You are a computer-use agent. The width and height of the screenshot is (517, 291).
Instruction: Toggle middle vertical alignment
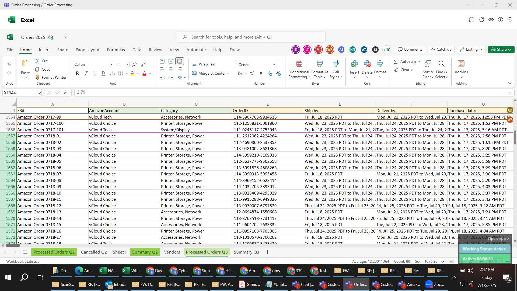(x=171, y=61)
